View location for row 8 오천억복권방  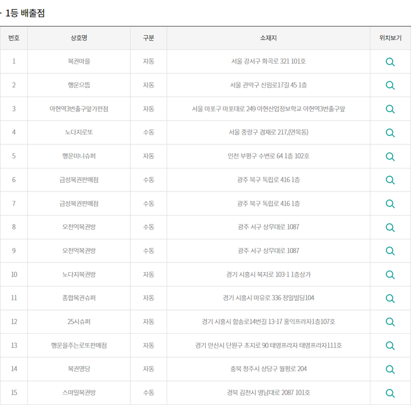390,228
